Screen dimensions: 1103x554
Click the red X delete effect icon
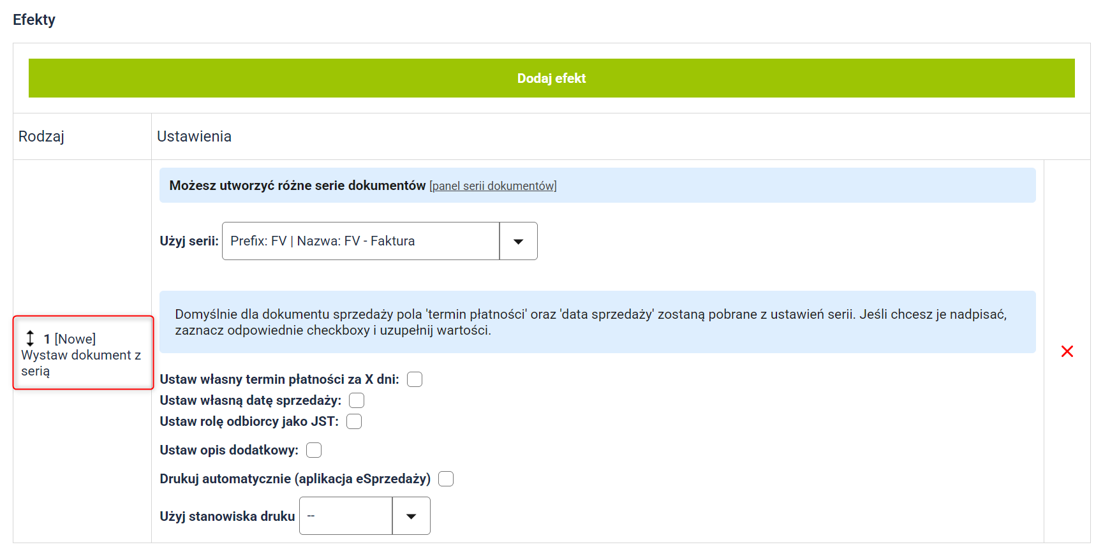1067,351
